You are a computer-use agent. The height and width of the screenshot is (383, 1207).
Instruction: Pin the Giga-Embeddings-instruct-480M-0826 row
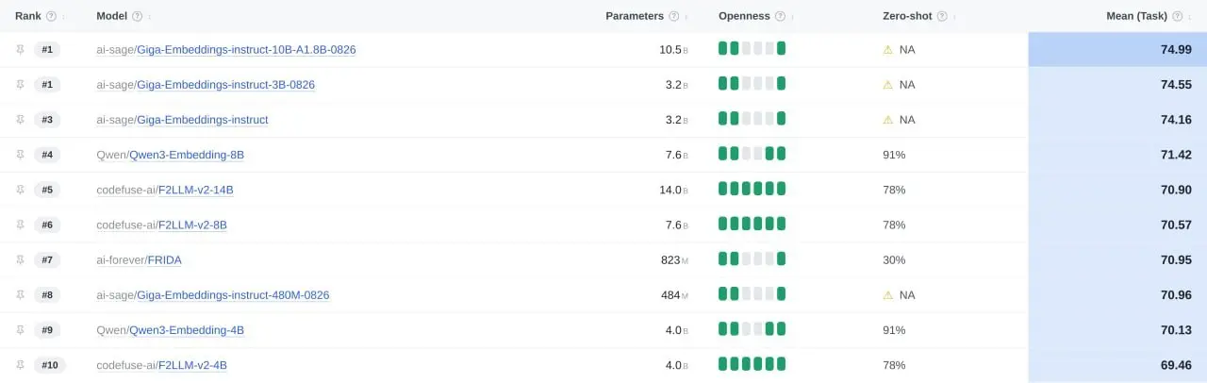[20, 294]
